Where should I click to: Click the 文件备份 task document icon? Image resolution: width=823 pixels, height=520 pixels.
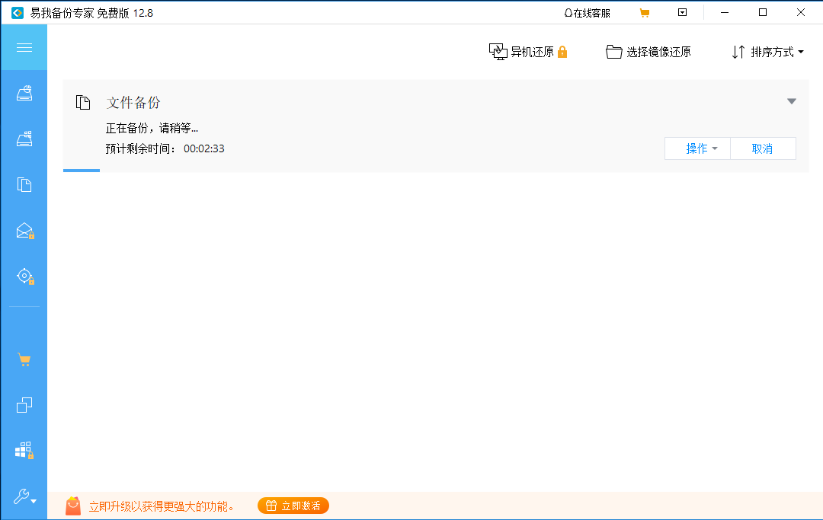pos(83,102)
